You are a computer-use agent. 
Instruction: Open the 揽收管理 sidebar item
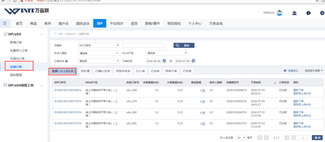[16, 75]
